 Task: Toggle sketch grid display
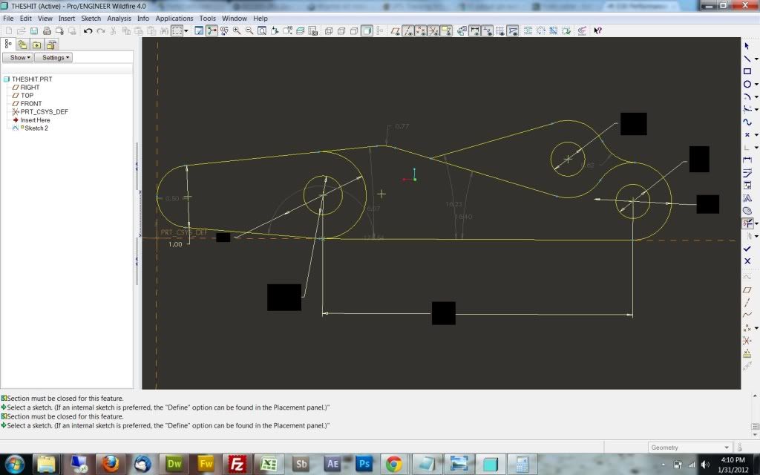[x=499, y=30]
